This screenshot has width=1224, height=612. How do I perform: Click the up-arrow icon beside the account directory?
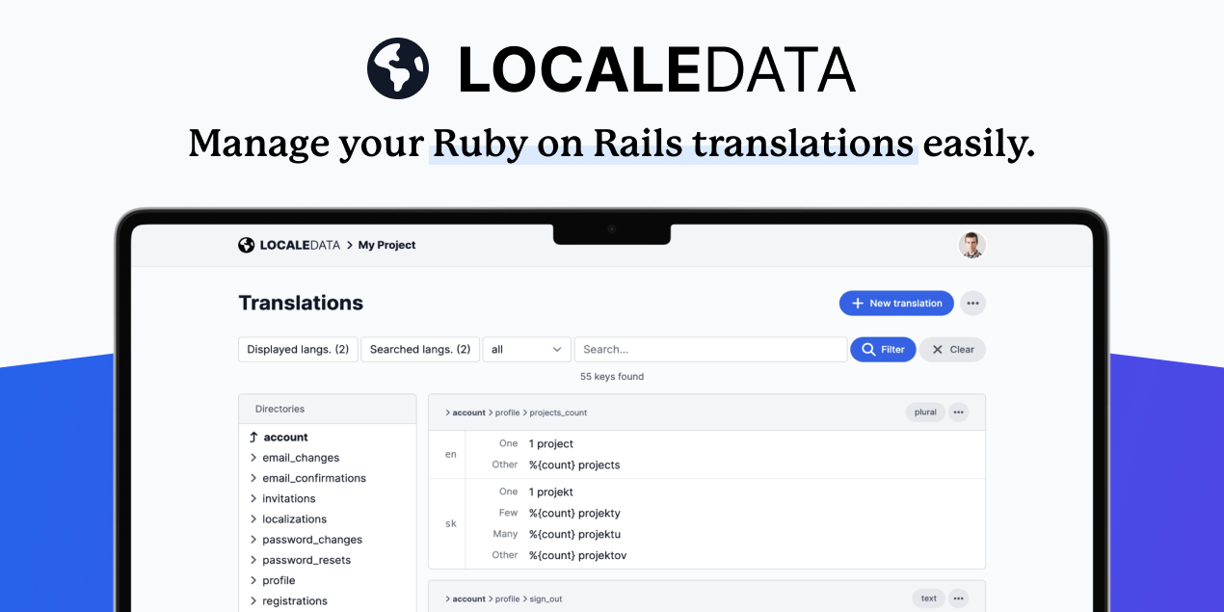coord(253,437)
